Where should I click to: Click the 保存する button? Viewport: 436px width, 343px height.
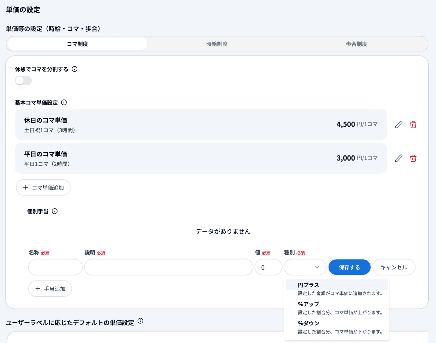point(349,267)
